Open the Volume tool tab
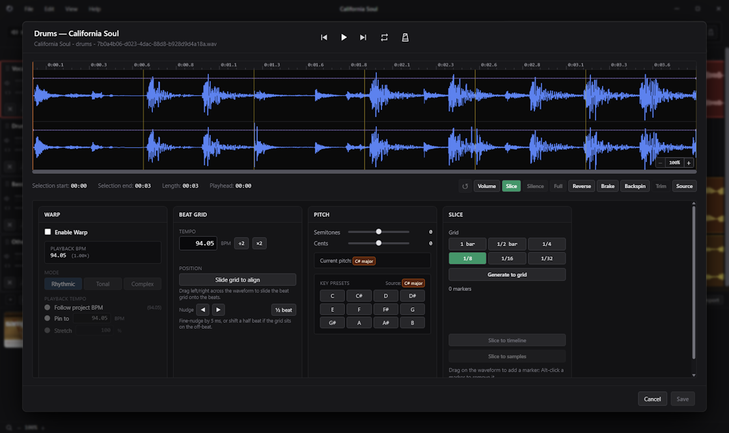 pos(487,186)
